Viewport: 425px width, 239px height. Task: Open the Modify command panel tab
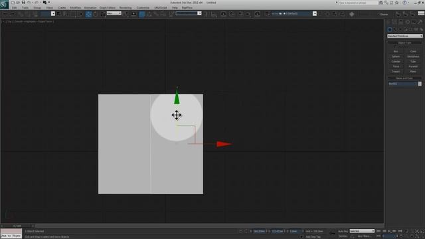coord(394,22)
